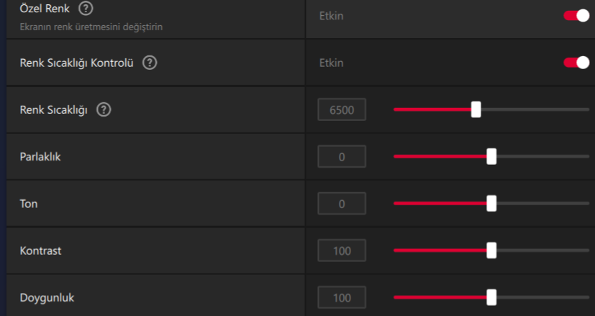Click the Ton numeric input field

click(x=342, y=204)
